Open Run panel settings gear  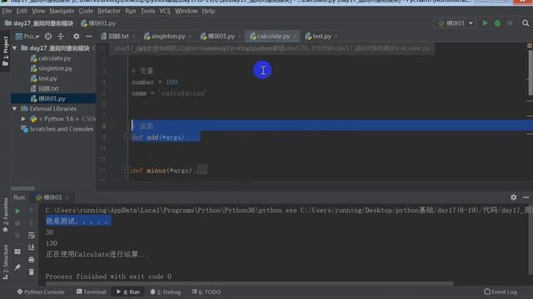pos(513,197)
